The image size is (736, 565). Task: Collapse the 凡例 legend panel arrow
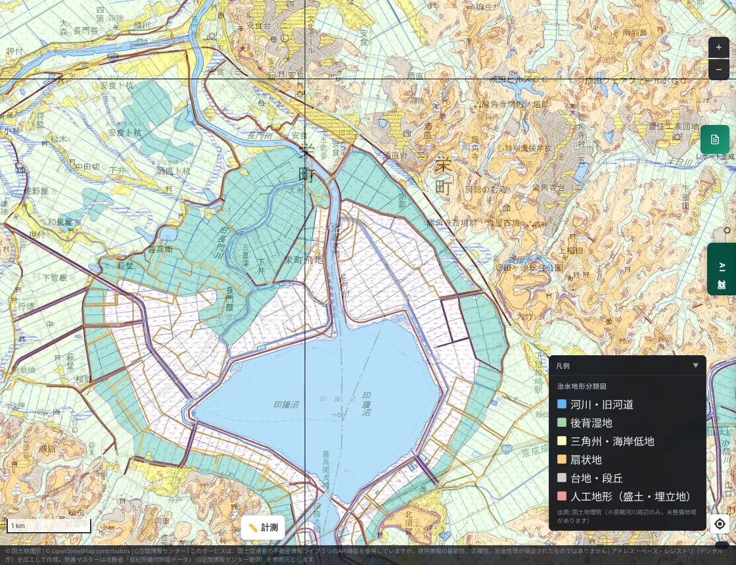(x=696, y=366)
